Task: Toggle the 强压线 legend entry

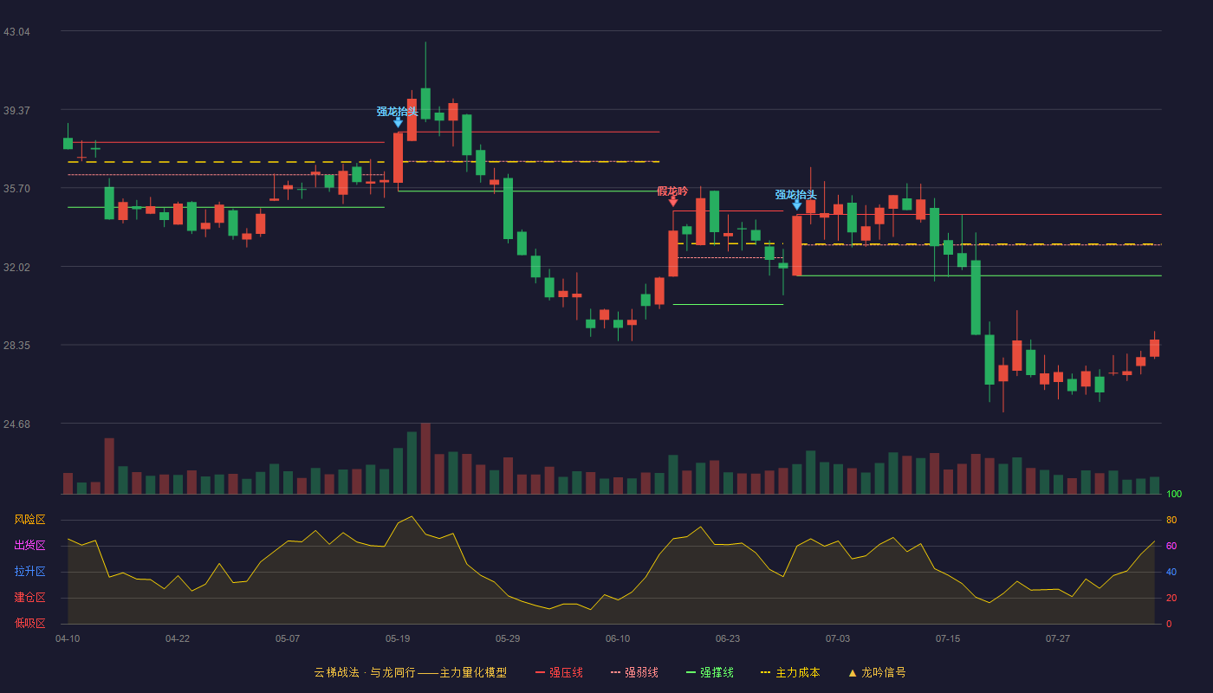Action: [x=559, y=672]
